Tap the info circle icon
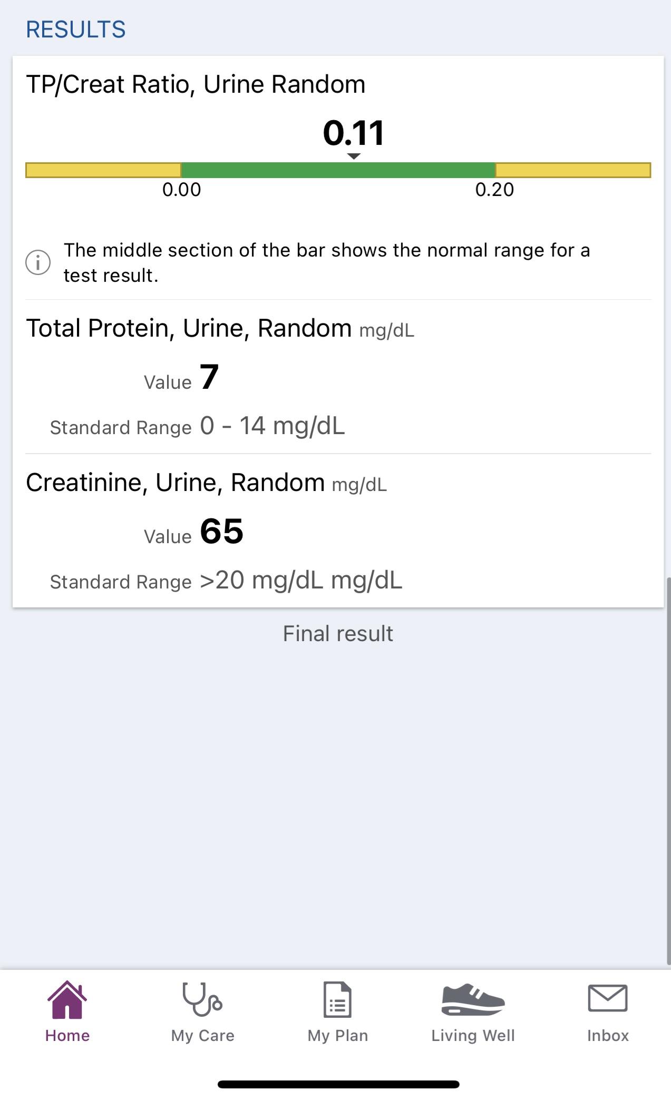This screenshot has height=1101, width=671. click(x=38, y=262)
